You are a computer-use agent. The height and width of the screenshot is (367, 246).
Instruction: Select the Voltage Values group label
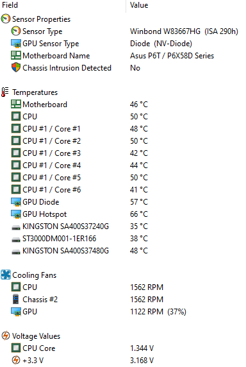point(37,336)
